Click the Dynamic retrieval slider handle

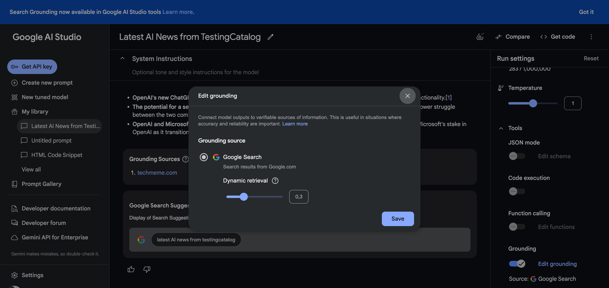pyautogui.click(x=244, y=197)
